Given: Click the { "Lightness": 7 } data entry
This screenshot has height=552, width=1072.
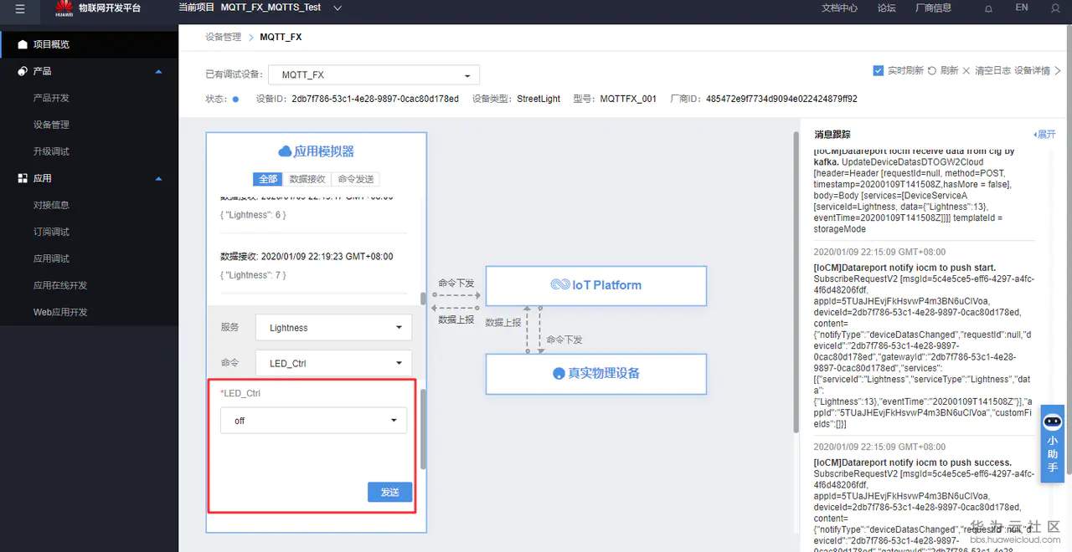Looking at the screenshot, I should [253, 275].
